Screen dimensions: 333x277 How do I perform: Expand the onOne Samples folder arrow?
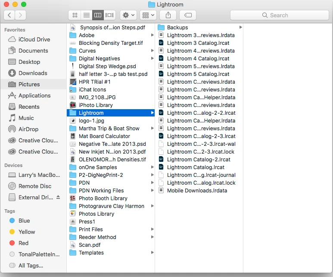(152, 167)
